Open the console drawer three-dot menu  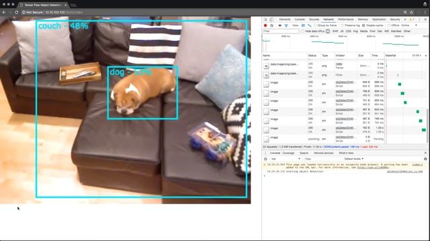pyautogui.click(x=265, y=153)
